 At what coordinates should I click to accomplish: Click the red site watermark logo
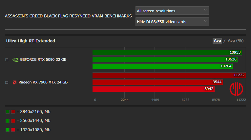tap(236, 89)
